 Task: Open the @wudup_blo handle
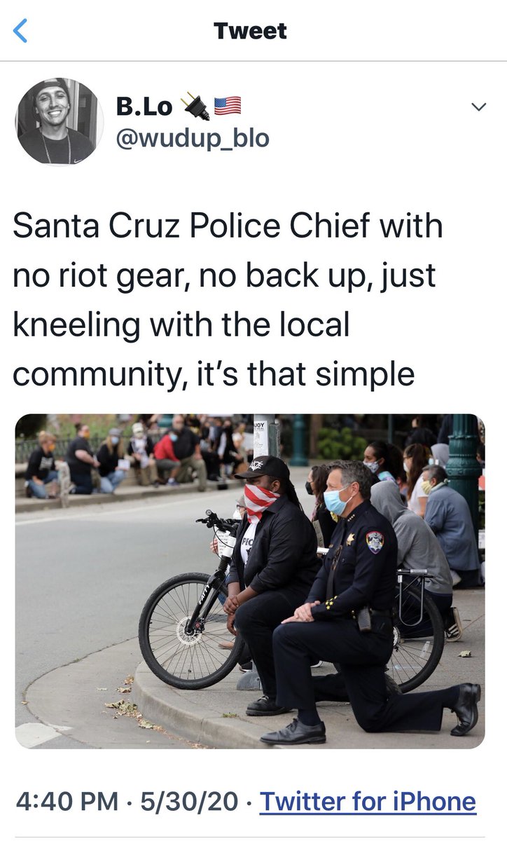point(193,138)
